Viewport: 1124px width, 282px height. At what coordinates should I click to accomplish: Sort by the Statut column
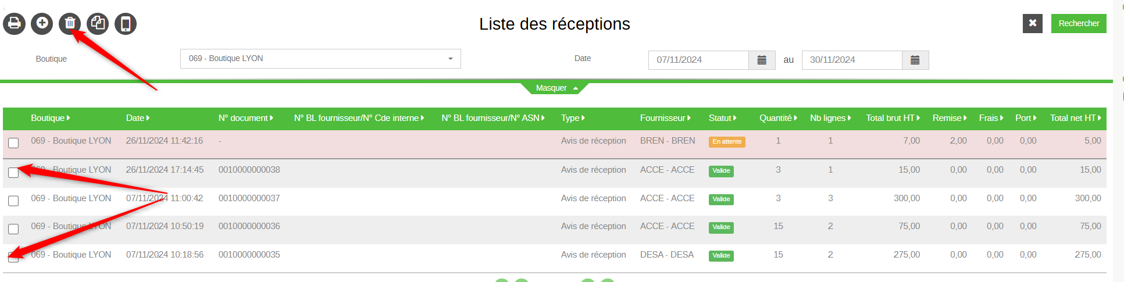point(723,118)
